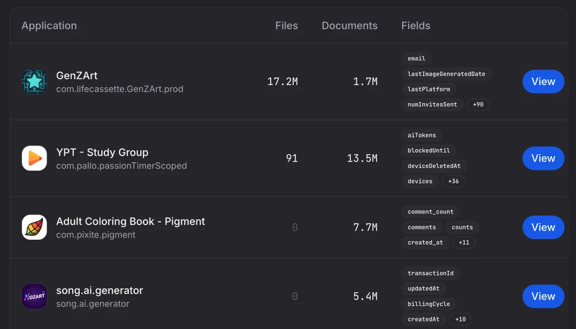Viewport: 576px width, 329px height.
Task: Click the lastImageGeneratedDate field tag
Action: tap(446, 74)
